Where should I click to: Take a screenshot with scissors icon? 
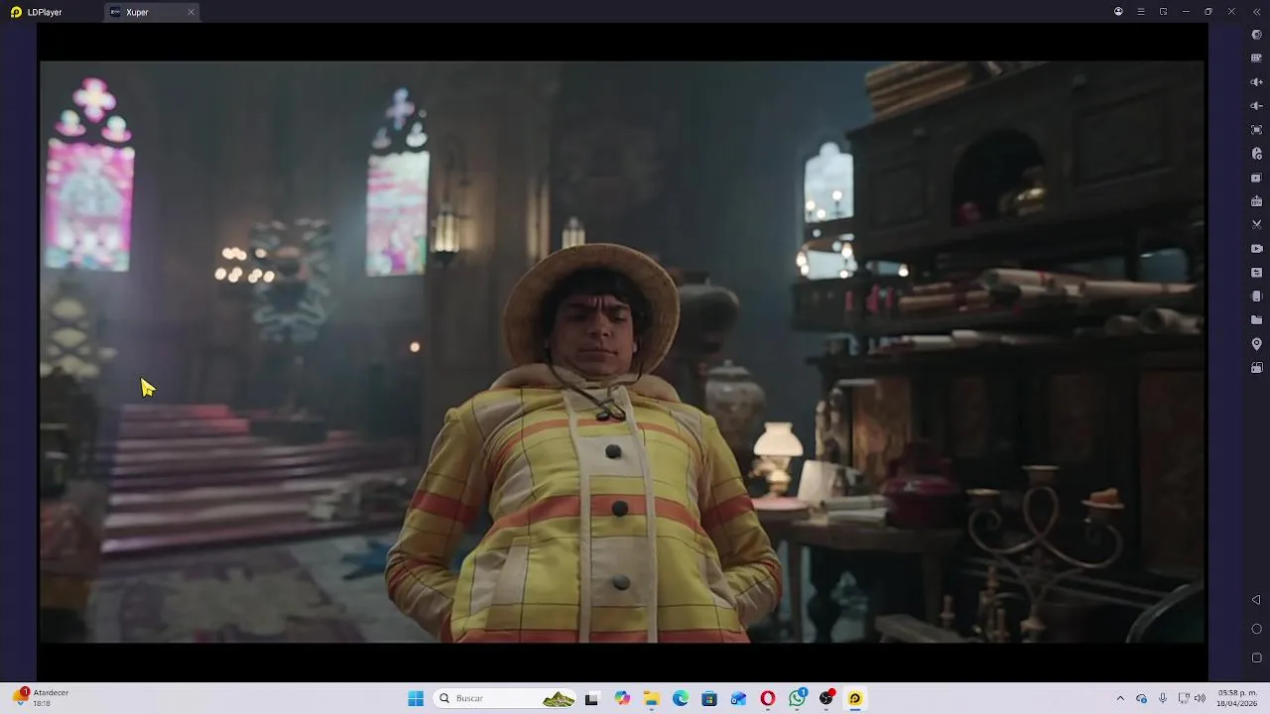coord(1256,225)
